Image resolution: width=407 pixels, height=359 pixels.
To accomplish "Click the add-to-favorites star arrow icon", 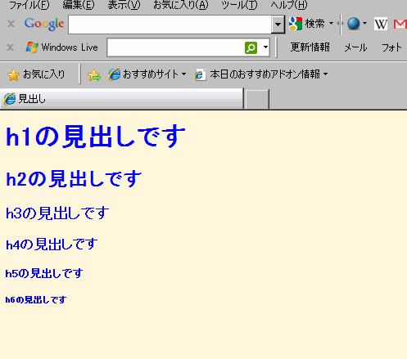I will click(x=94, y=74).
